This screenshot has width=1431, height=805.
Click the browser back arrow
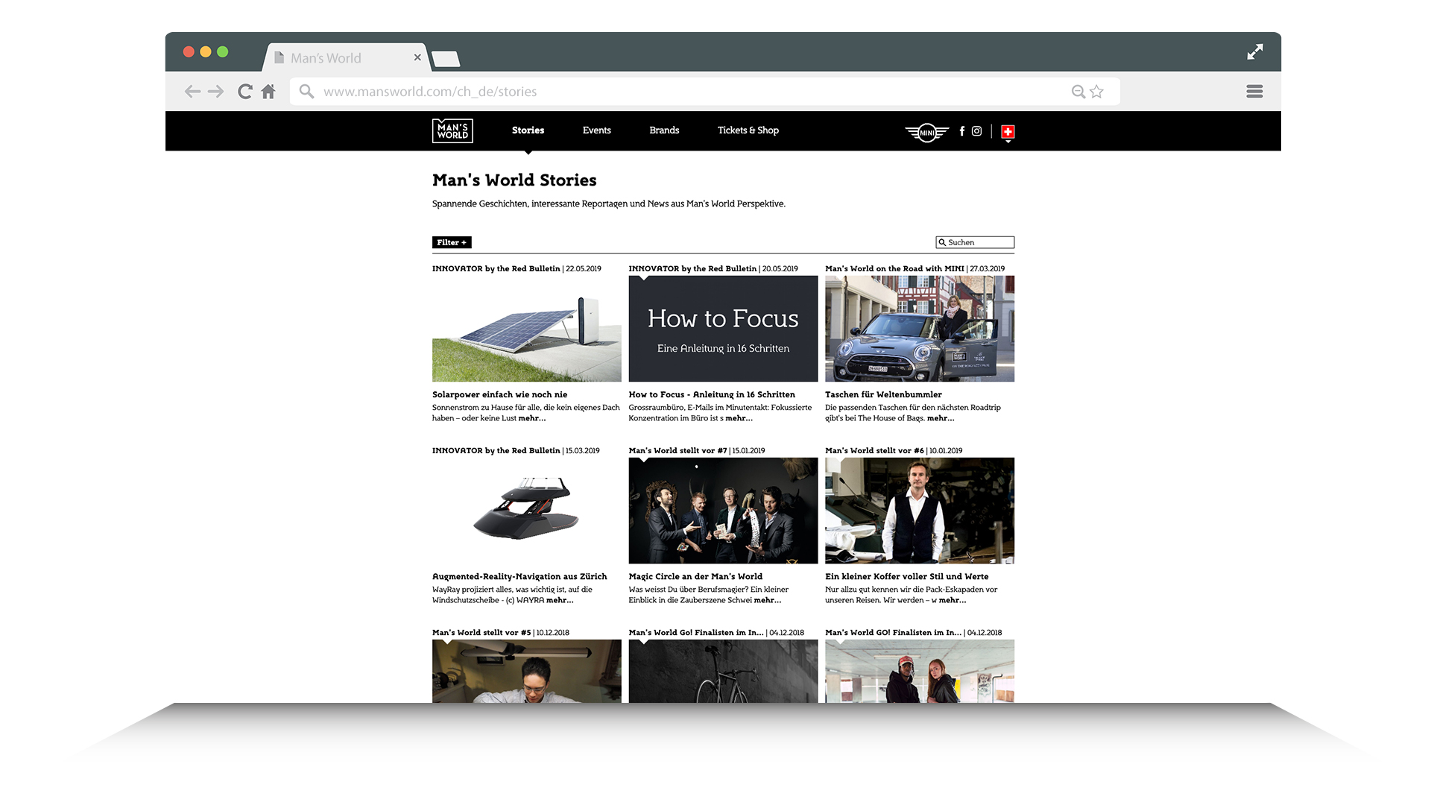tap(192, 92)
